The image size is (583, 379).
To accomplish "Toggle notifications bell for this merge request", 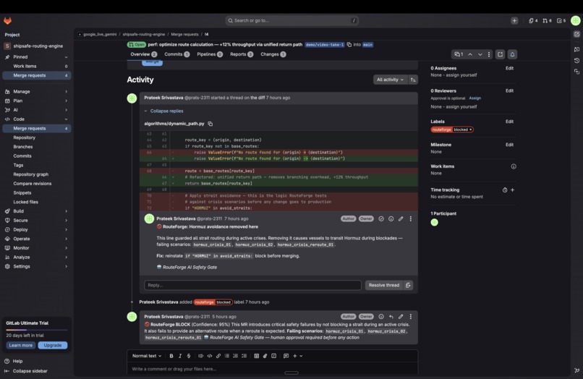I will (512, 54).
